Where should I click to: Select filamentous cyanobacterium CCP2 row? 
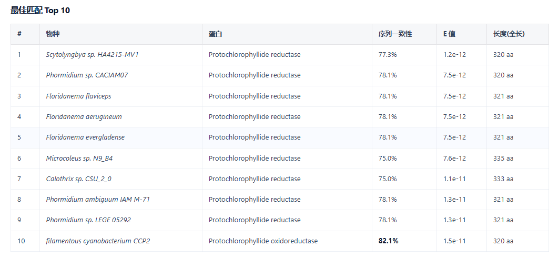(x=280, y=241)
